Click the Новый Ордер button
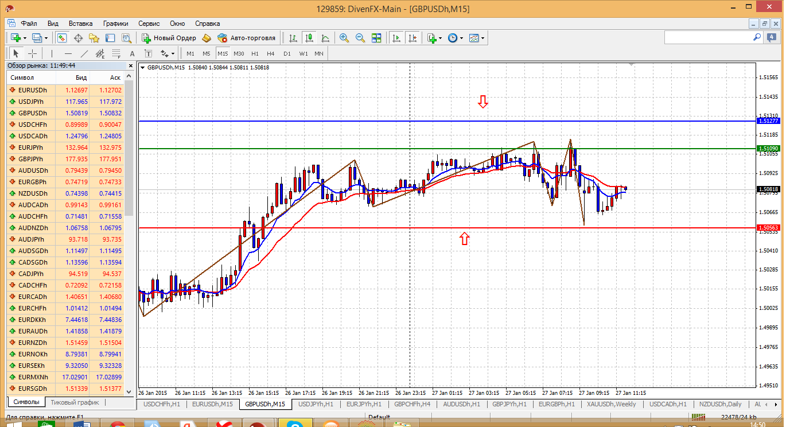 tap(169, 38)
